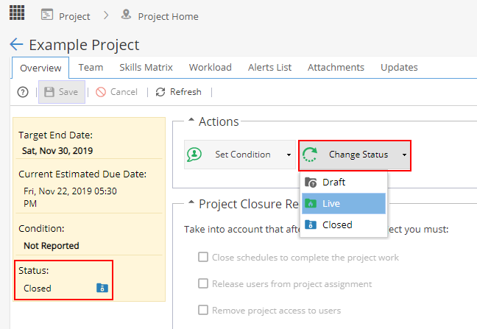The height and width of the screenshot is (329, 477).
Task: Select Live status from menu
Action: [344, 203]
